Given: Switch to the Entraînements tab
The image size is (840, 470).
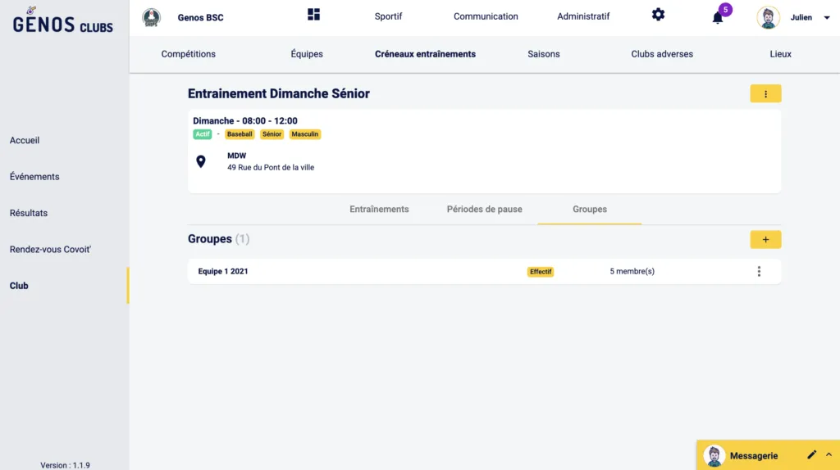Looking at the screenshot, I should coord(379,209).
